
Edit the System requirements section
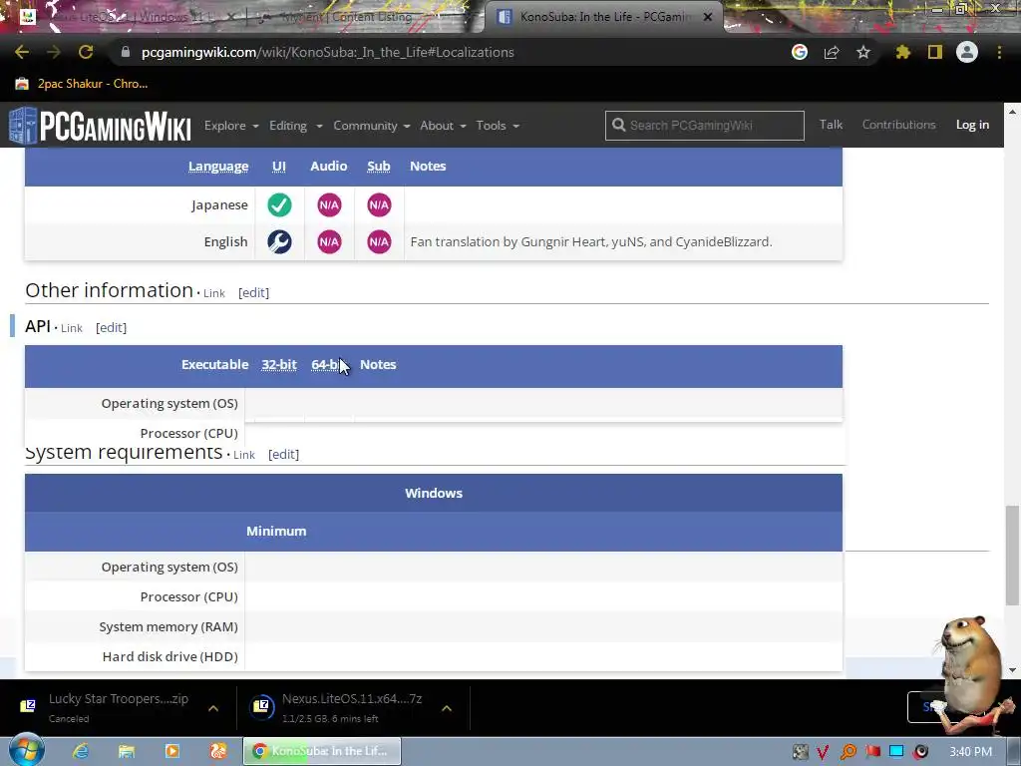283,454
